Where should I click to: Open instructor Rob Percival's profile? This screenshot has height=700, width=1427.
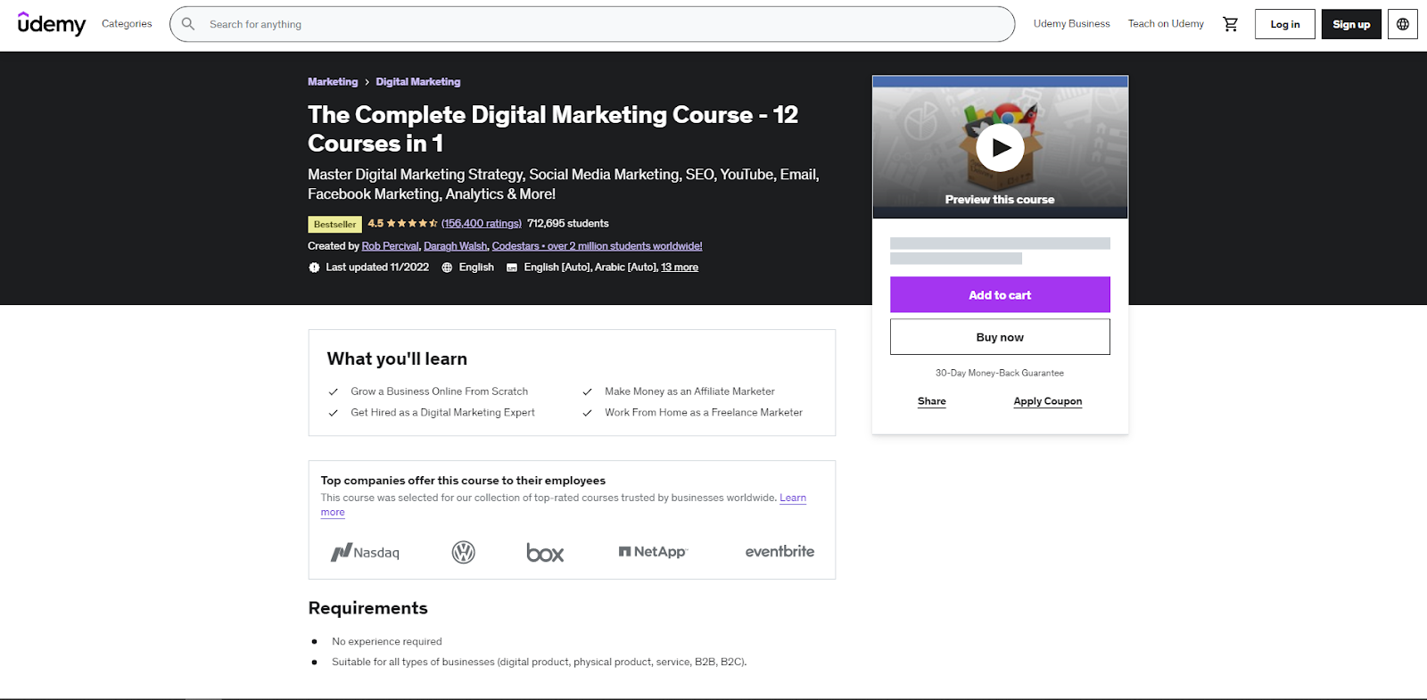391,246
